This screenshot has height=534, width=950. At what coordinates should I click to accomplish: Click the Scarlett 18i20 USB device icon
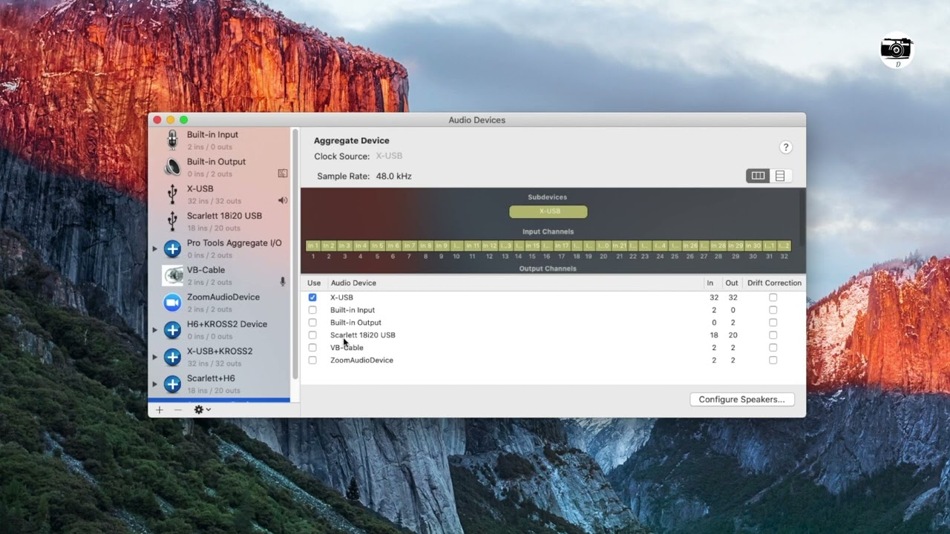pos(172,221)
